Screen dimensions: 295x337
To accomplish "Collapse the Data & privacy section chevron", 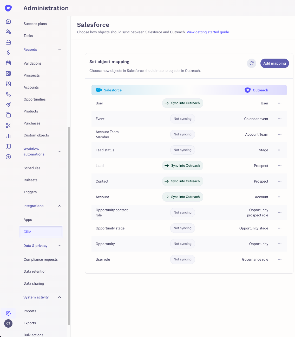I will coord(60,246).
